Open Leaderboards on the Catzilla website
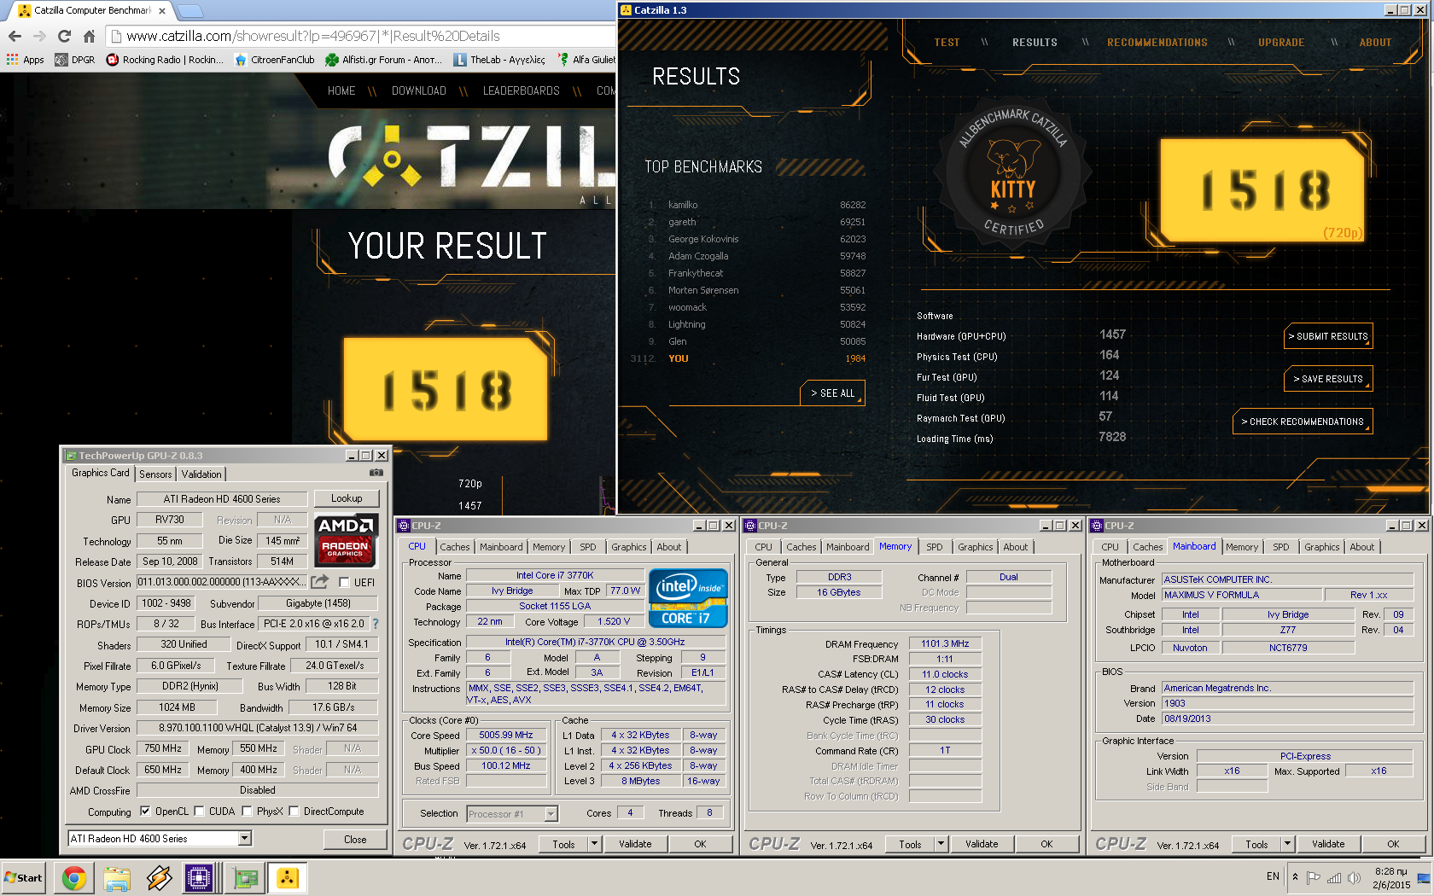The height and width of the screenshot is (896, 1434). pos(522,90)
